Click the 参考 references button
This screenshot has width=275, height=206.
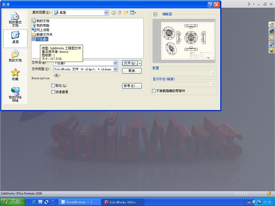click(x=132, y=86)
